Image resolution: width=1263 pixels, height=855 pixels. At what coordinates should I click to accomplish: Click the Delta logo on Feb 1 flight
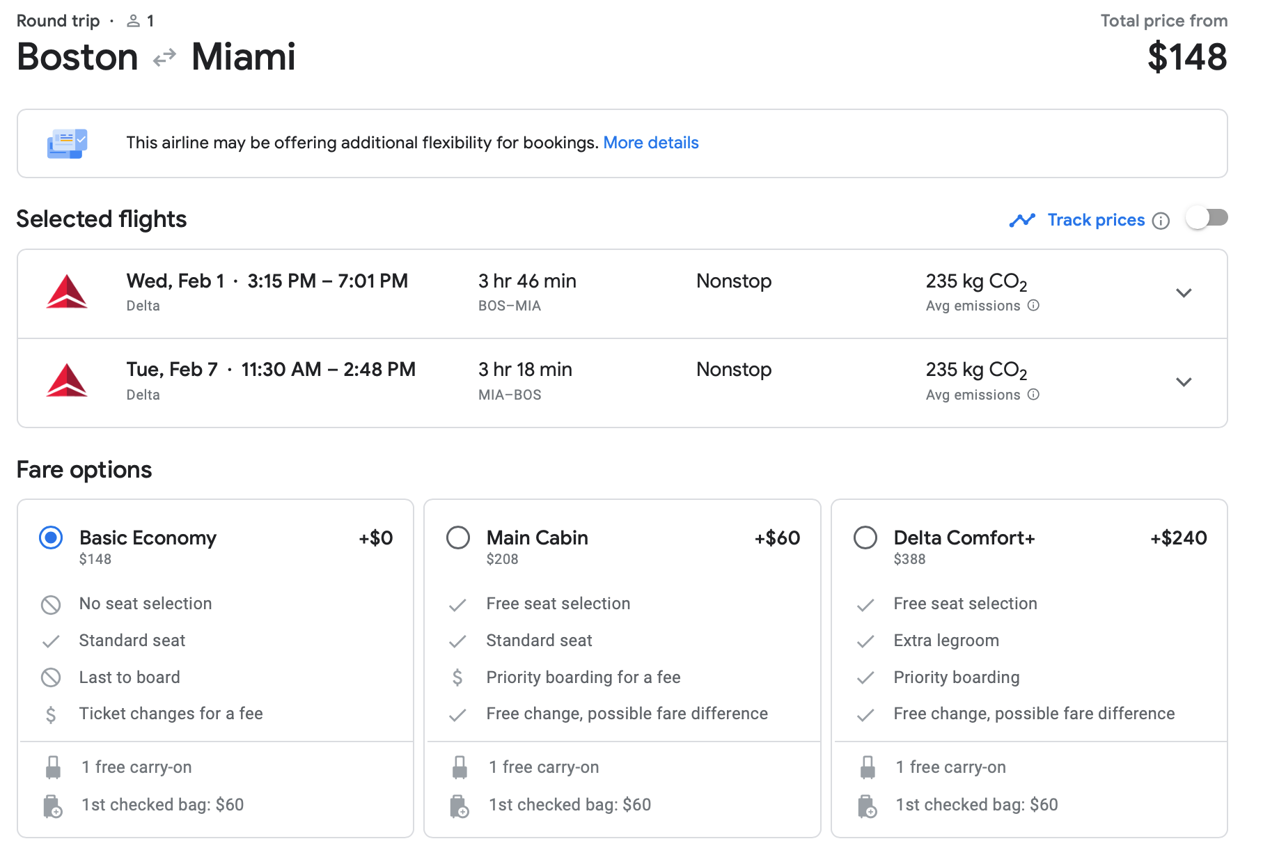67,292
